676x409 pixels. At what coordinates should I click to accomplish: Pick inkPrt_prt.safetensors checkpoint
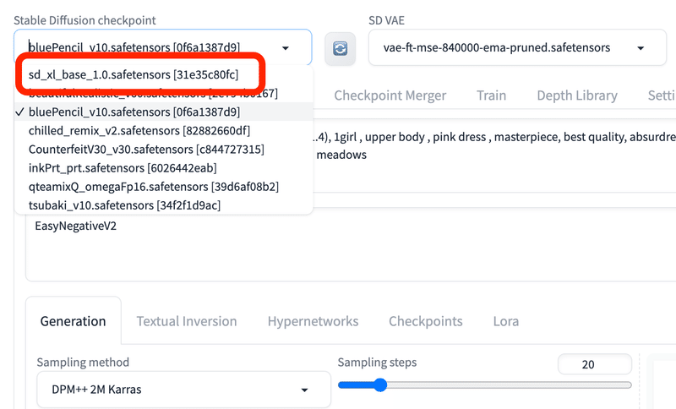click(x=164, y=167)
